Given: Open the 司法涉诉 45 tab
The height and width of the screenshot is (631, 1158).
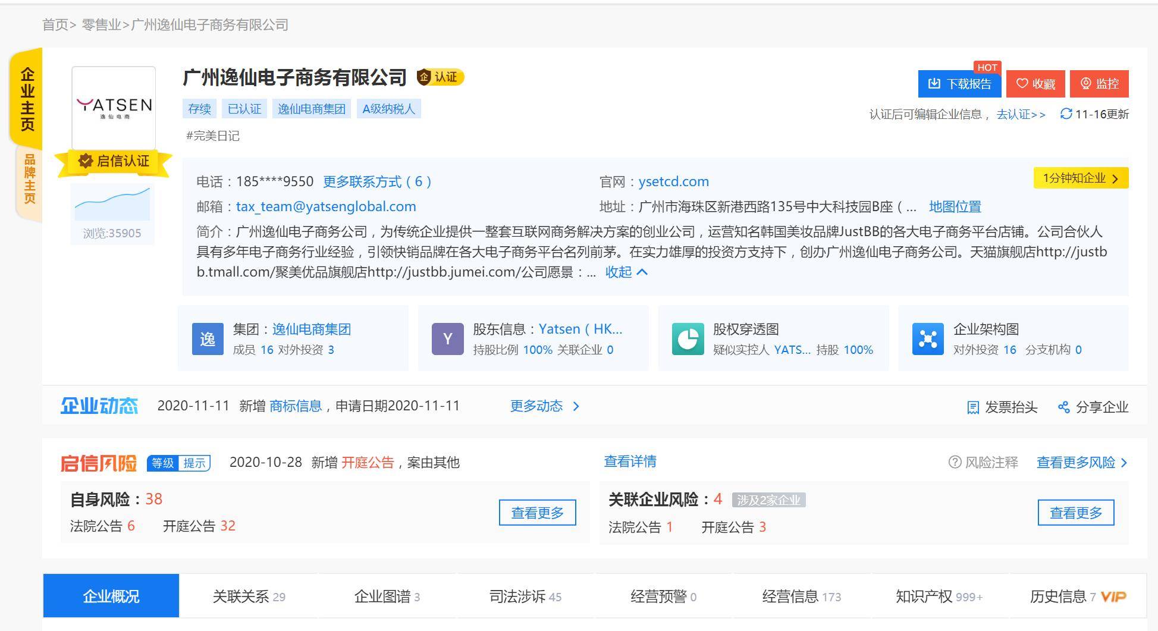Looking at the screenshot, I should (525, 596).
